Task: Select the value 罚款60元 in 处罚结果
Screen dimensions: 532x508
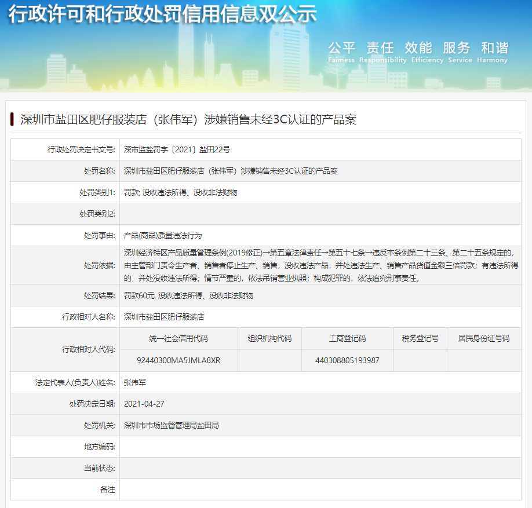Action: (x=140, y=295)
